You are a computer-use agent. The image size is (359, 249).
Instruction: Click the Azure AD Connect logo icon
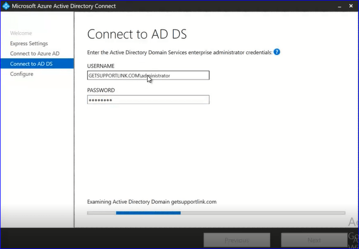click(6, 6)
